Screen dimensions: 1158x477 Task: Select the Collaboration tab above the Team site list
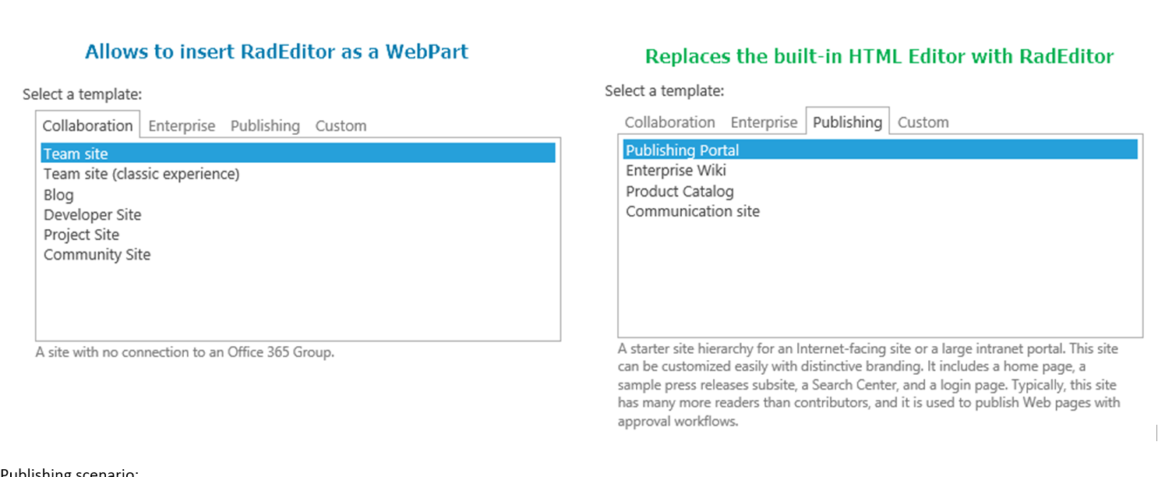tap(87, 125)
